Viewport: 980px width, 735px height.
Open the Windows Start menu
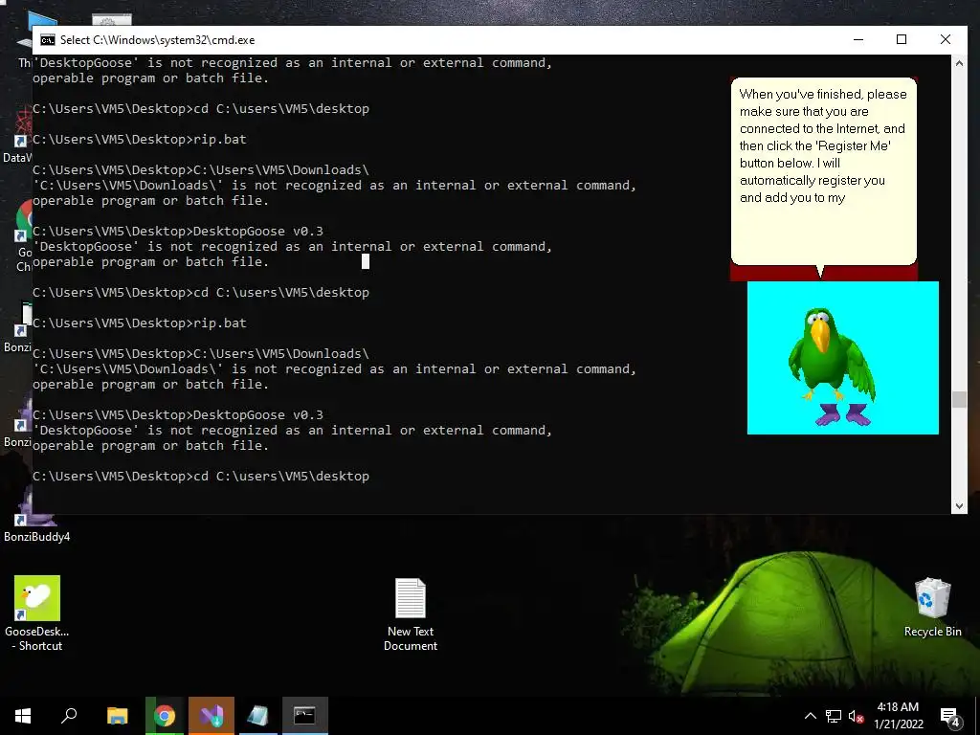pos(23,716)
